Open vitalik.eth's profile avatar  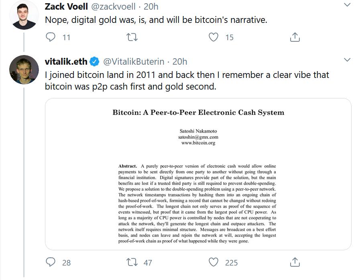pyautogui.click(x=24, y=69)
